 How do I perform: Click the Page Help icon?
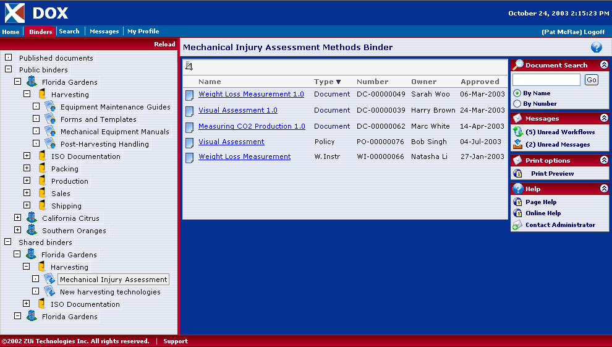517,202
